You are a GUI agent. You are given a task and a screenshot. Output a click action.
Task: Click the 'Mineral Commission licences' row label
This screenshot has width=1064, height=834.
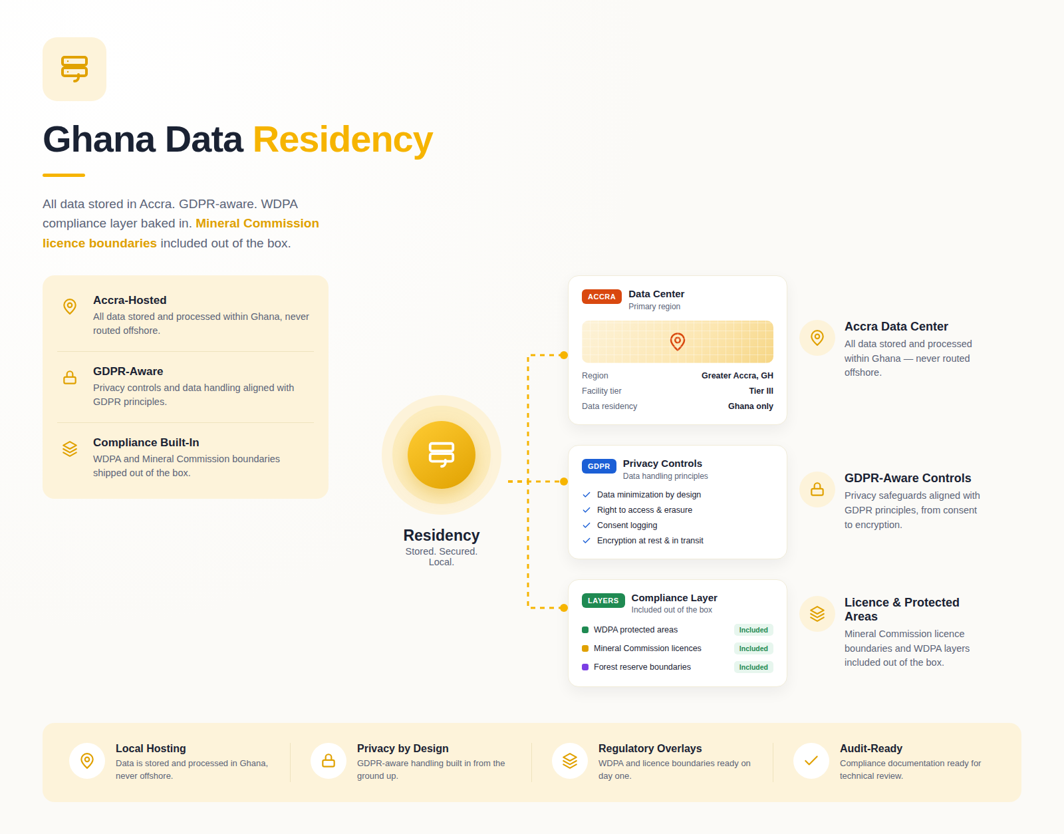648,648
